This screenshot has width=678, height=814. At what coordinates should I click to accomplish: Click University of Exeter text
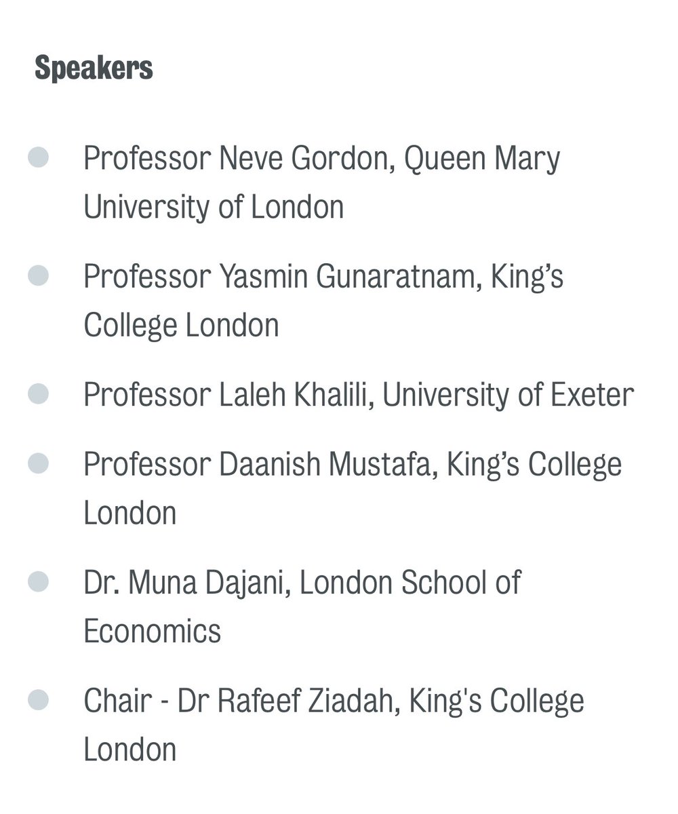coord(509,395)
